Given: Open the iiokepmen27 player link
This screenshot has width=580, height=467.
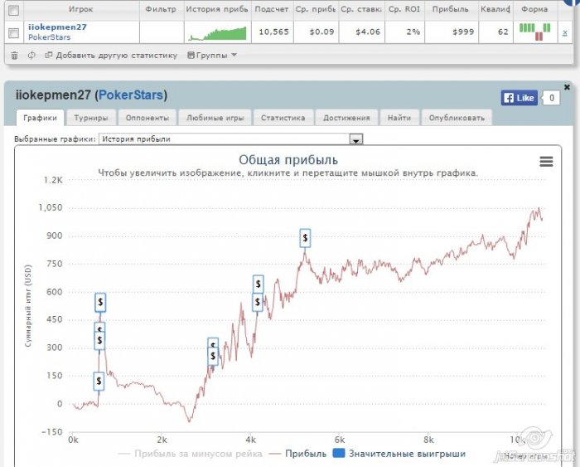Looking at the screenshot, I should pos(57,27).
